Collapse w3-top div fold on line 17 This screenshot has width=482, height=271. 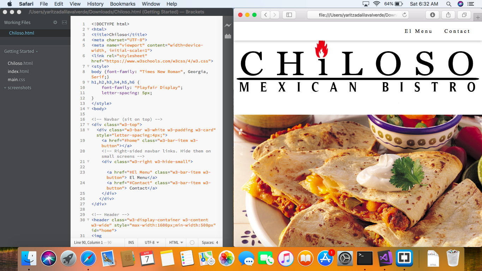point(88,125)
